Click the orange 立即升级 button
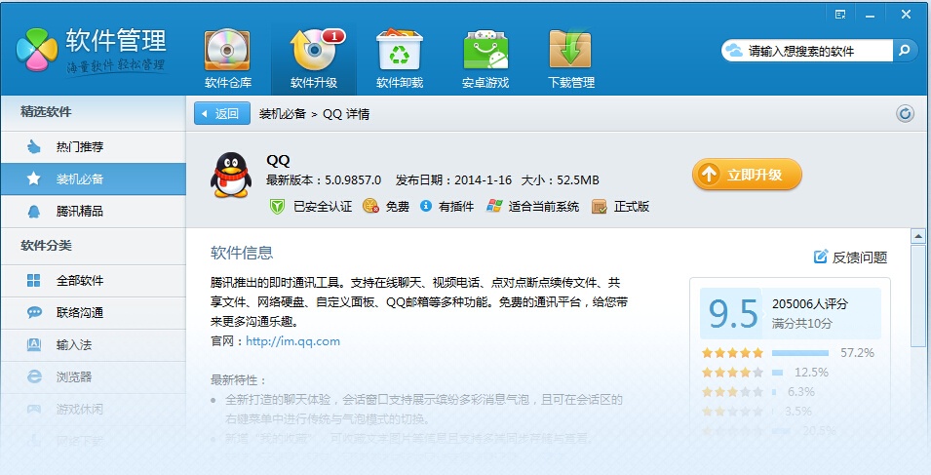This screenshot has height=475, width=931. click(x=747, y=175)
